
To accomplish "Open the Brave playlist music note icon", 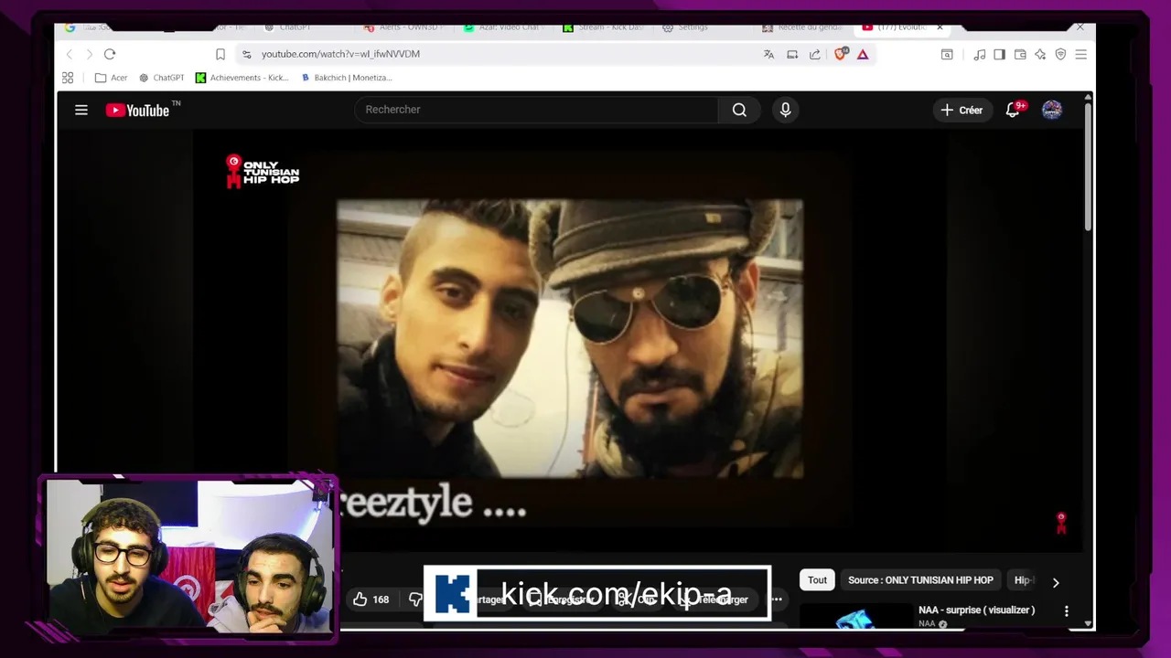I will (980, 55).
